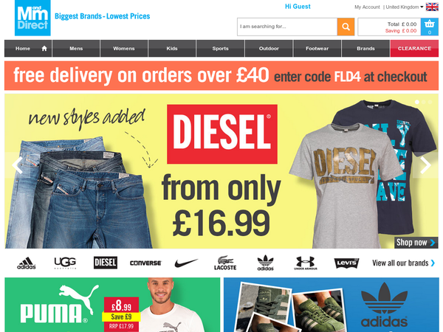Image resolution: width=443 pixels, height=332 pixels.
Task: Open the CLEARANCE tab
Action: tap(414, 49)
